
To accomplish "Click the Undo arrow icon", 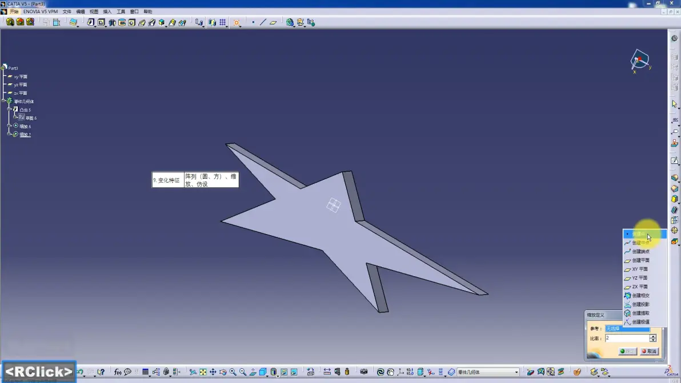I will pyautogui.click(x=81, y=372).
